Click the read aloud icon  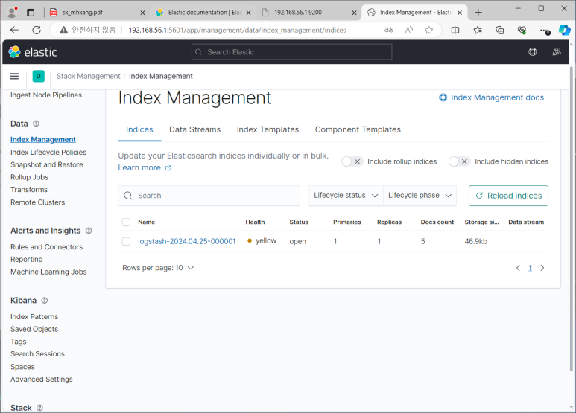click(x=409, y=30)
